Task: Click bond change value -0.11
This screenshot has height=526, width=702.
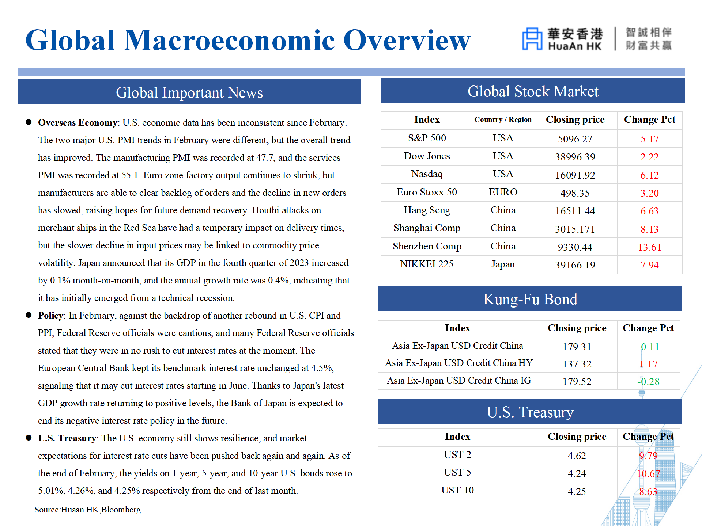Action: click(x=648, y=347)
